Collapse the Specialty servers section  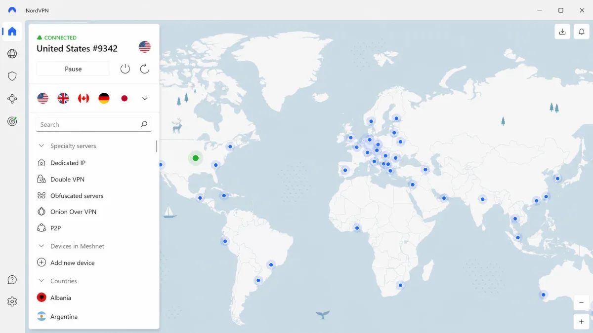tap(42, 146)
